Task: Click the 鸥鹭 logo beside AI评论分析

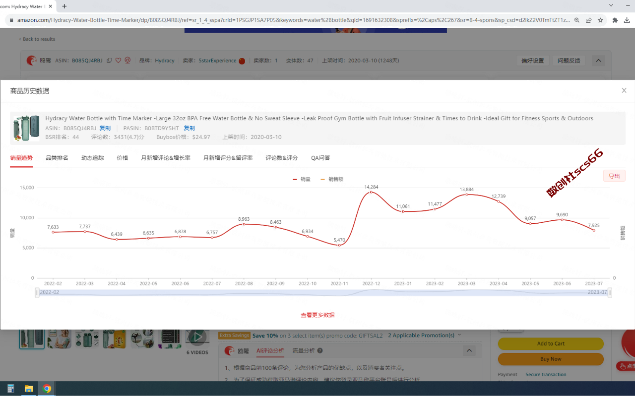Action: coord(229,351)
